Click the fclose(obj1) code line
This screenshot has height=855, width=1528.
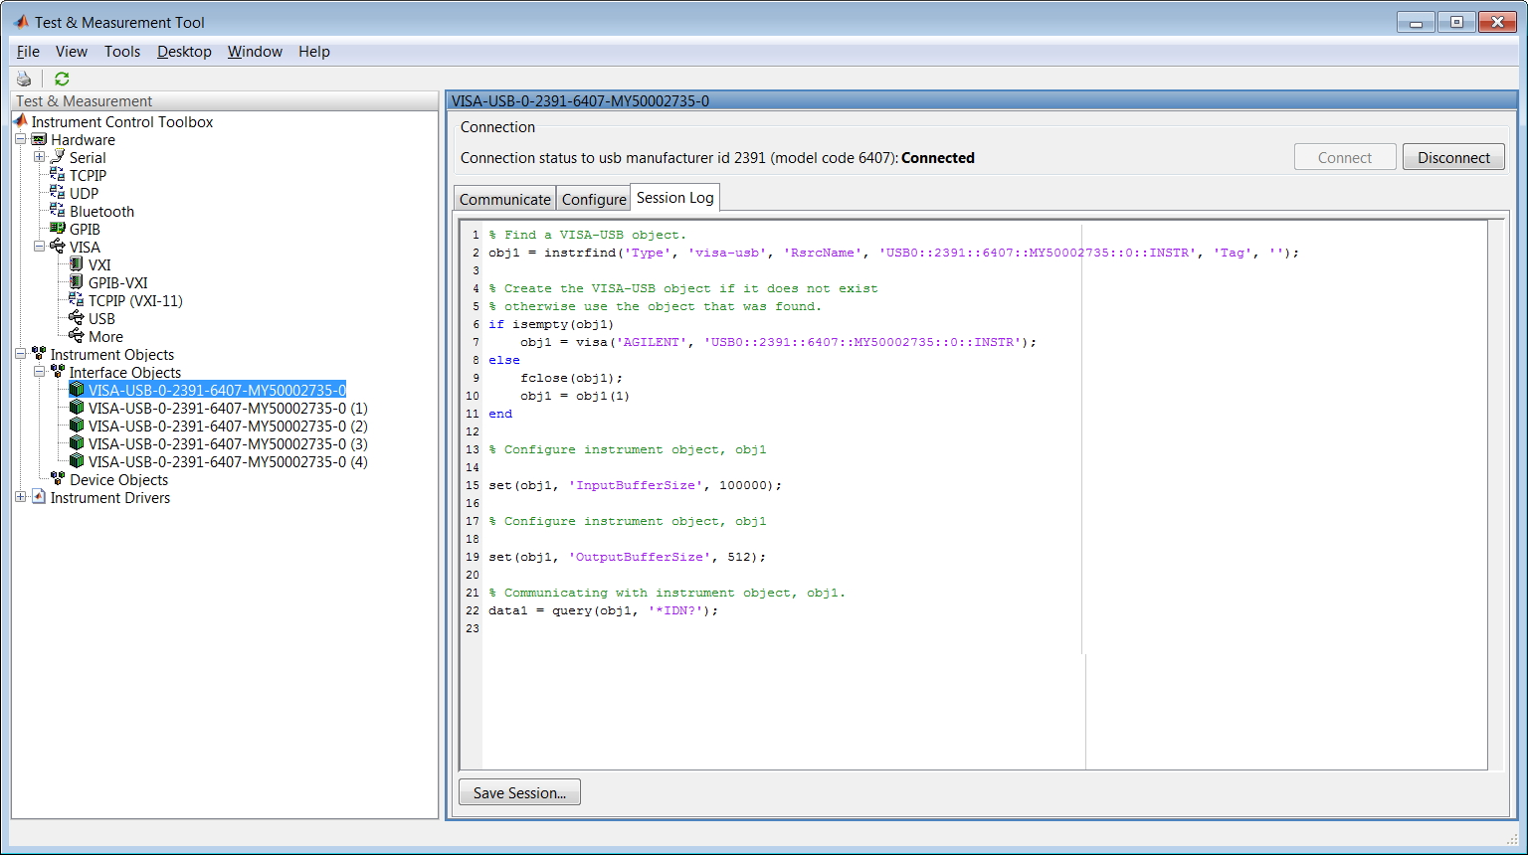571,378
